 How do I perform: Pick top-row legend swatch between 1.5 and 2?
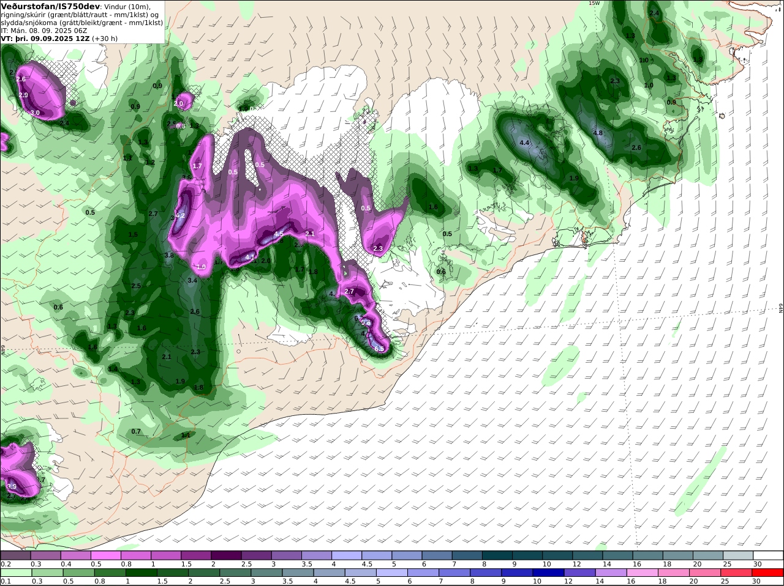click(196, 555)
